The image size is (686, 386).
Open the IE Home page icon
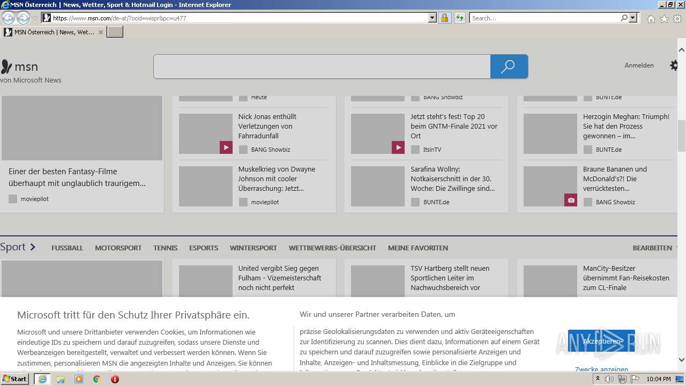pos(651,19)
